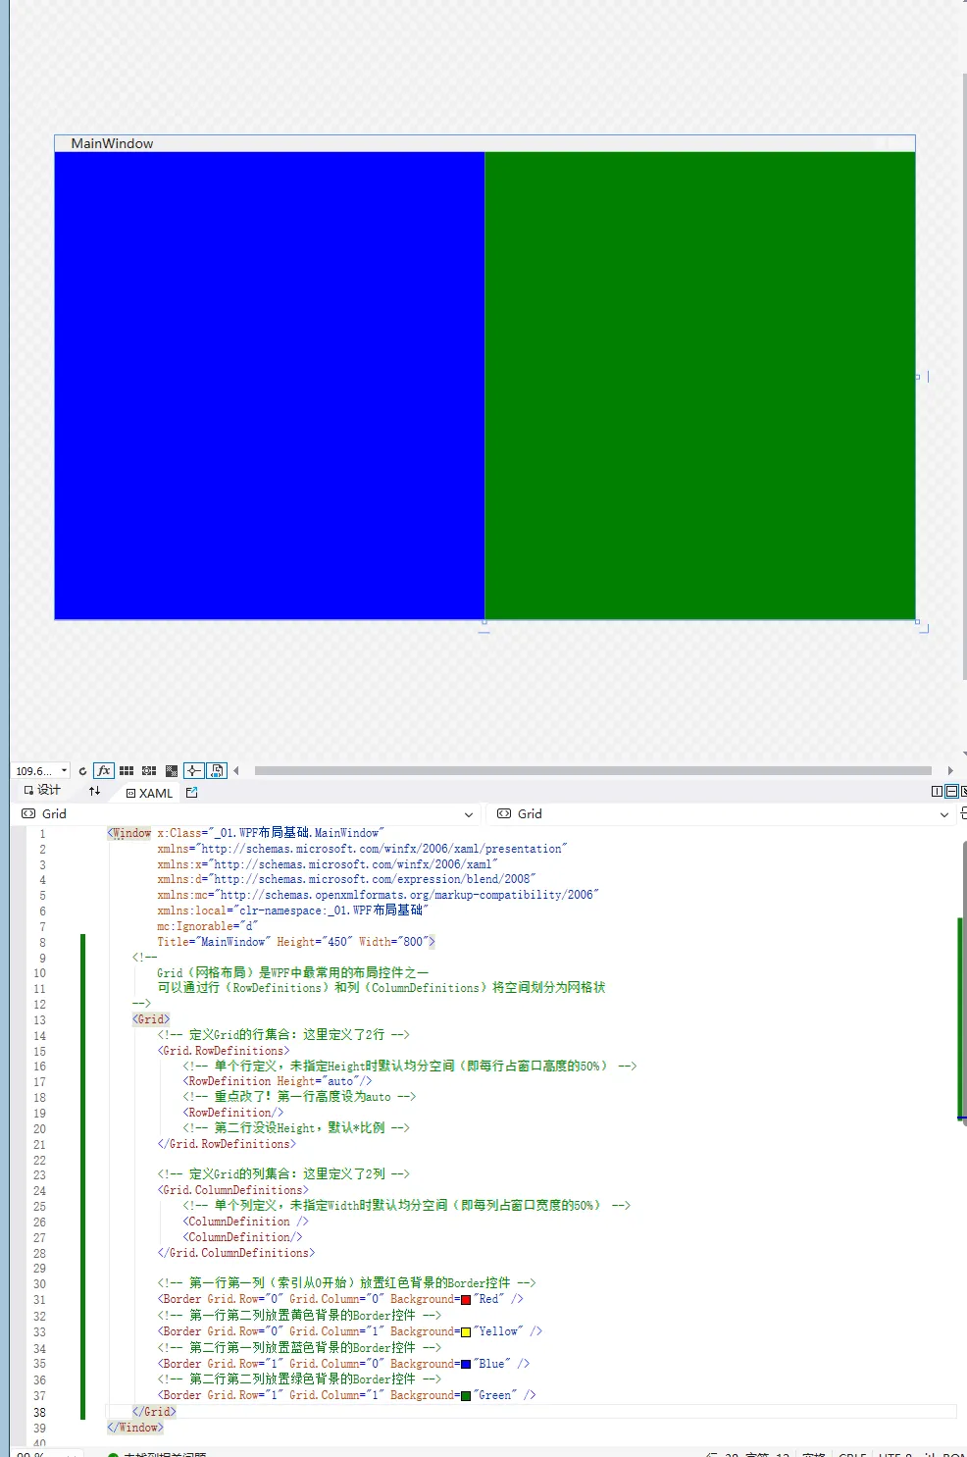This screenshot has width=967, height=1457.
Task: Click the refresh designer icon
Action: 82,771
